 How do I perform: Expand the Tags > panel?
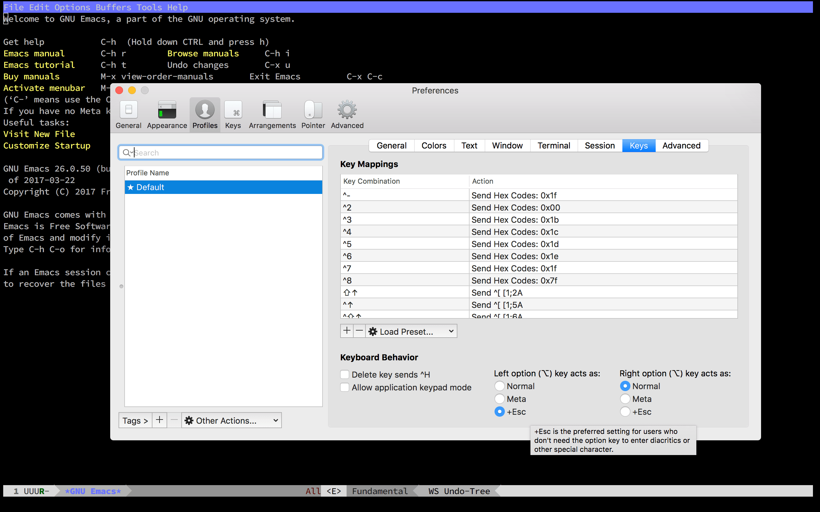click(135, 420)
